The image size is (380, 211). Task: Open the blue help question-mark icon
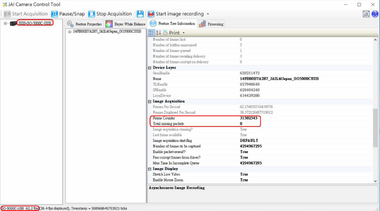click(374, 14)
